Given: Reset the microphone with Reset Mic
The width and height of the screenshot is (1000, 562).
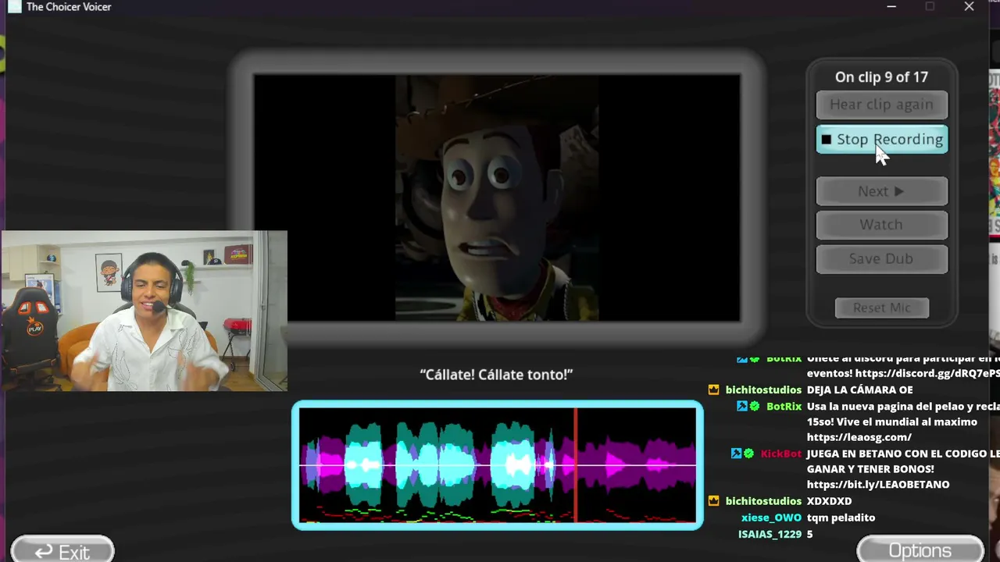Looking at the screenshot, I should (882, 308).
